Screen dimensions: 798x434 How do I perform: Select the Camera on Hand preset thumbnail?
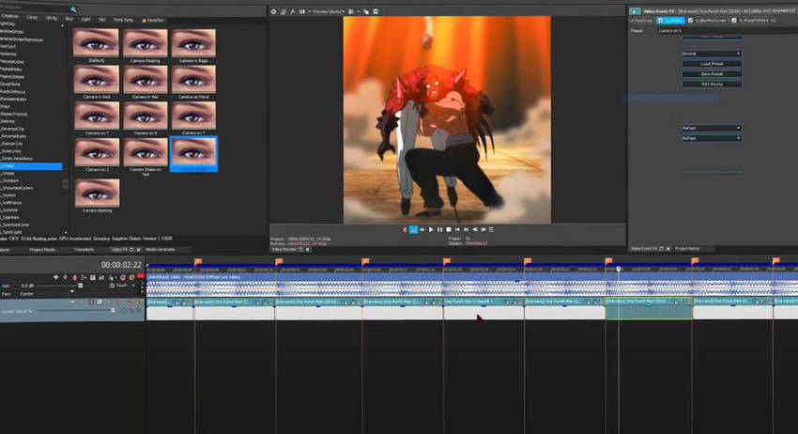pyautogui.click(x=193, y=82)
